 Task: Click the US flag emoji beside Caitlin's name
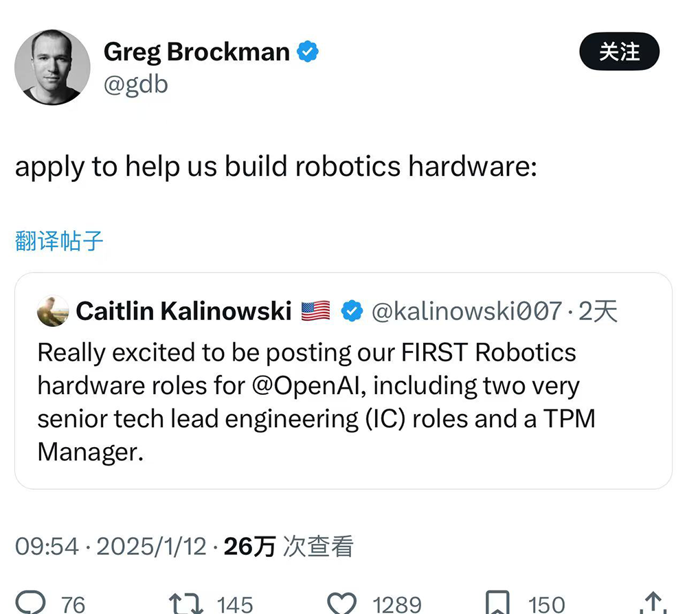coord(315,311)
